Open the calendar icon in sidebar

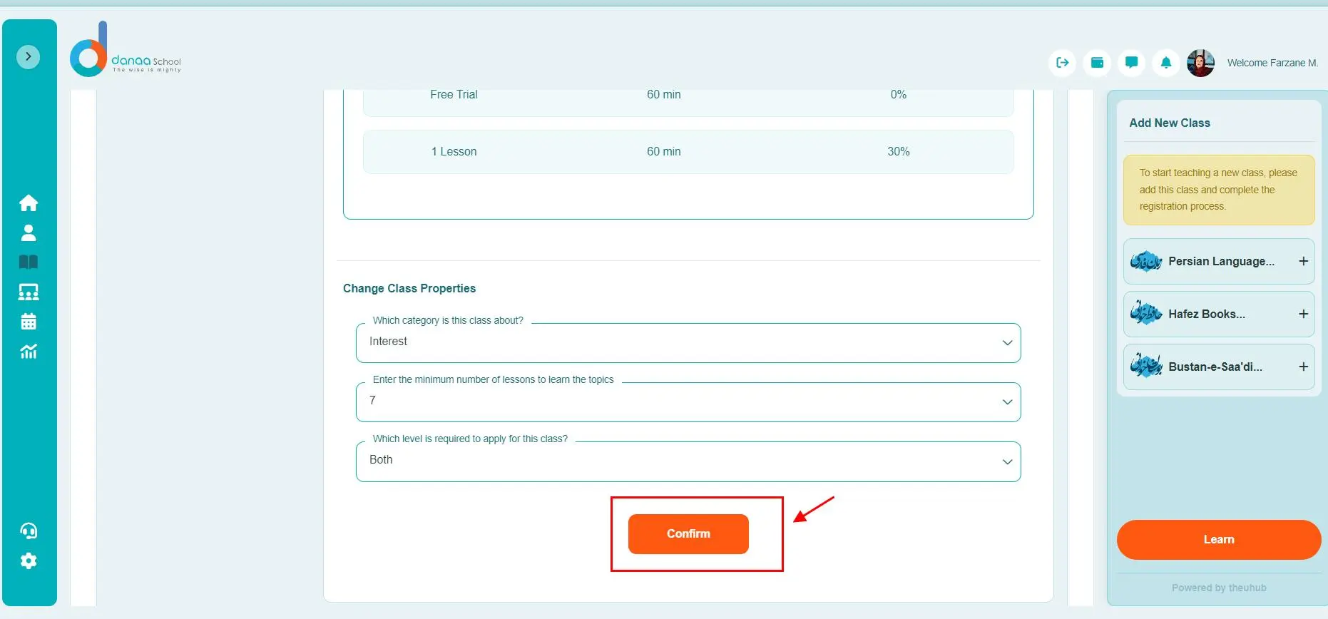pyautogui.click(x=29, y=322)
